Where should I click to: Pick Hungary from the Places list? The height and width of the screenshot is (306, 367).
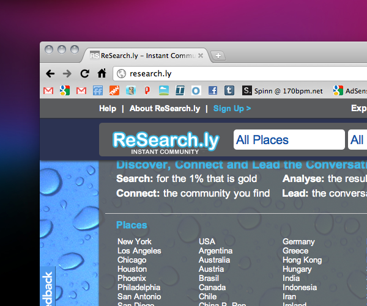coord(297,269)
